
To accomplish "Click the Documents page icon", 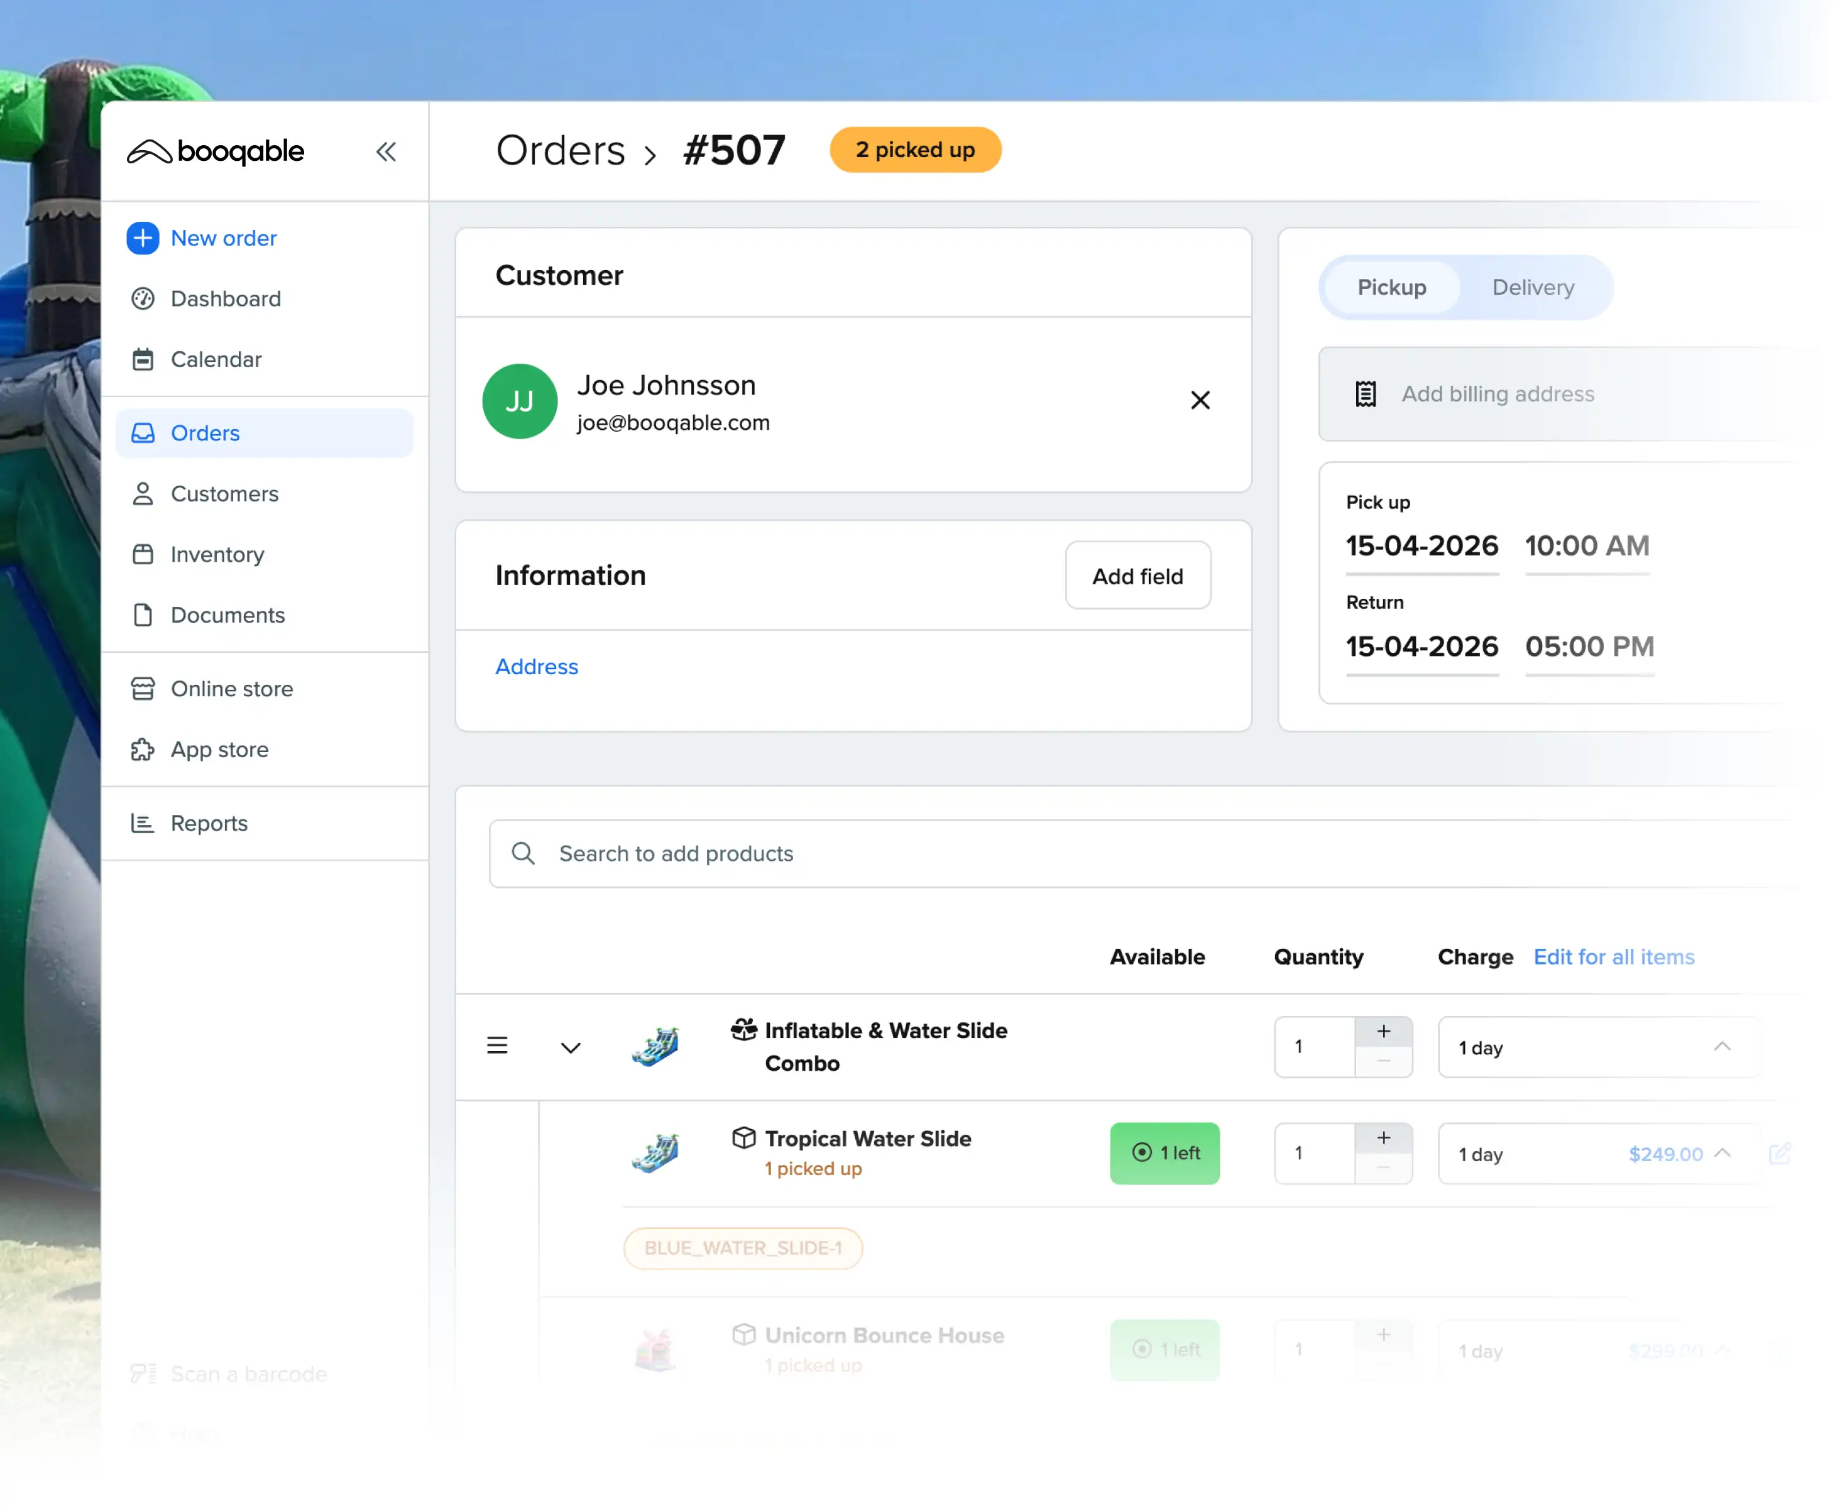I will pyautogui.click(x=143, y=615).
